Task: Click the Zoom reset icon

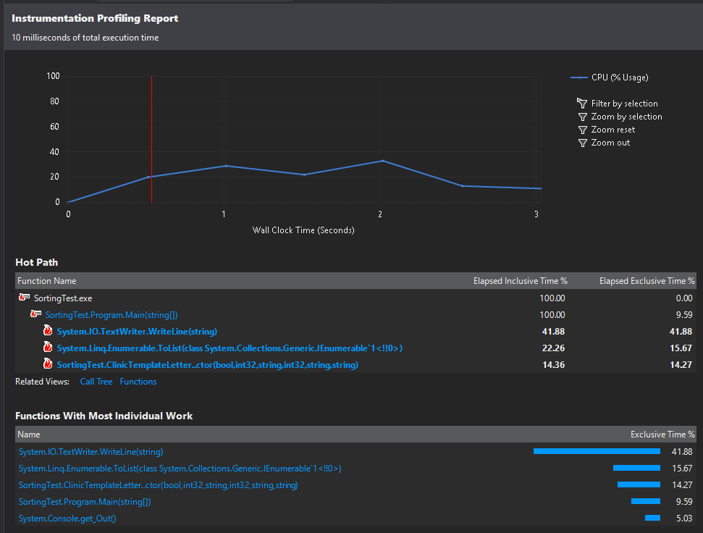Action: (x=582, y=129)
